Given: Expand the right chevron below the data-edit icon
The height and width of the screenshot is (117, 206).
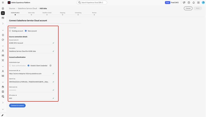Looking at the screenshot, I should pos(3,103).
